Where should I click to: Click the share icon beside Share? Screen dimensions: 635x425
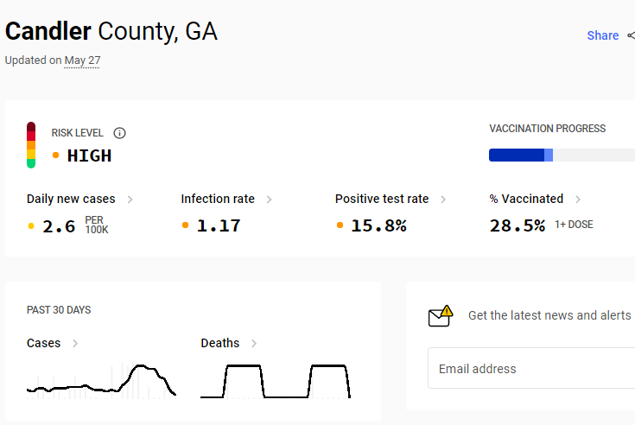pyautogui.click(x=631, y=35)
